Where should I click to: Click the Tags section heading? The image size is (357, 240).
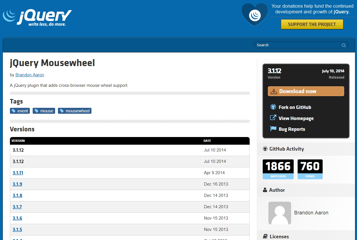click(x=16, y=102)
